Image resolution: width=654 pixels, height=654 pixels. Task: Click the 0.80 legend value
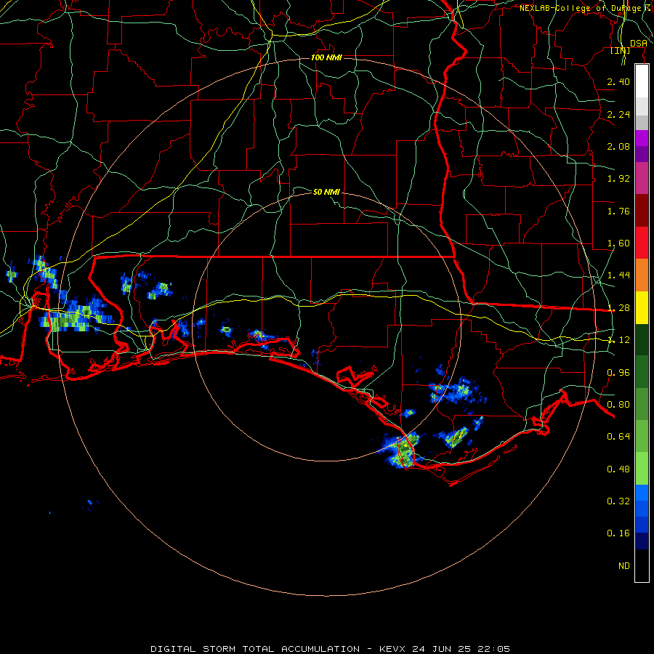(x=618, y=405)
